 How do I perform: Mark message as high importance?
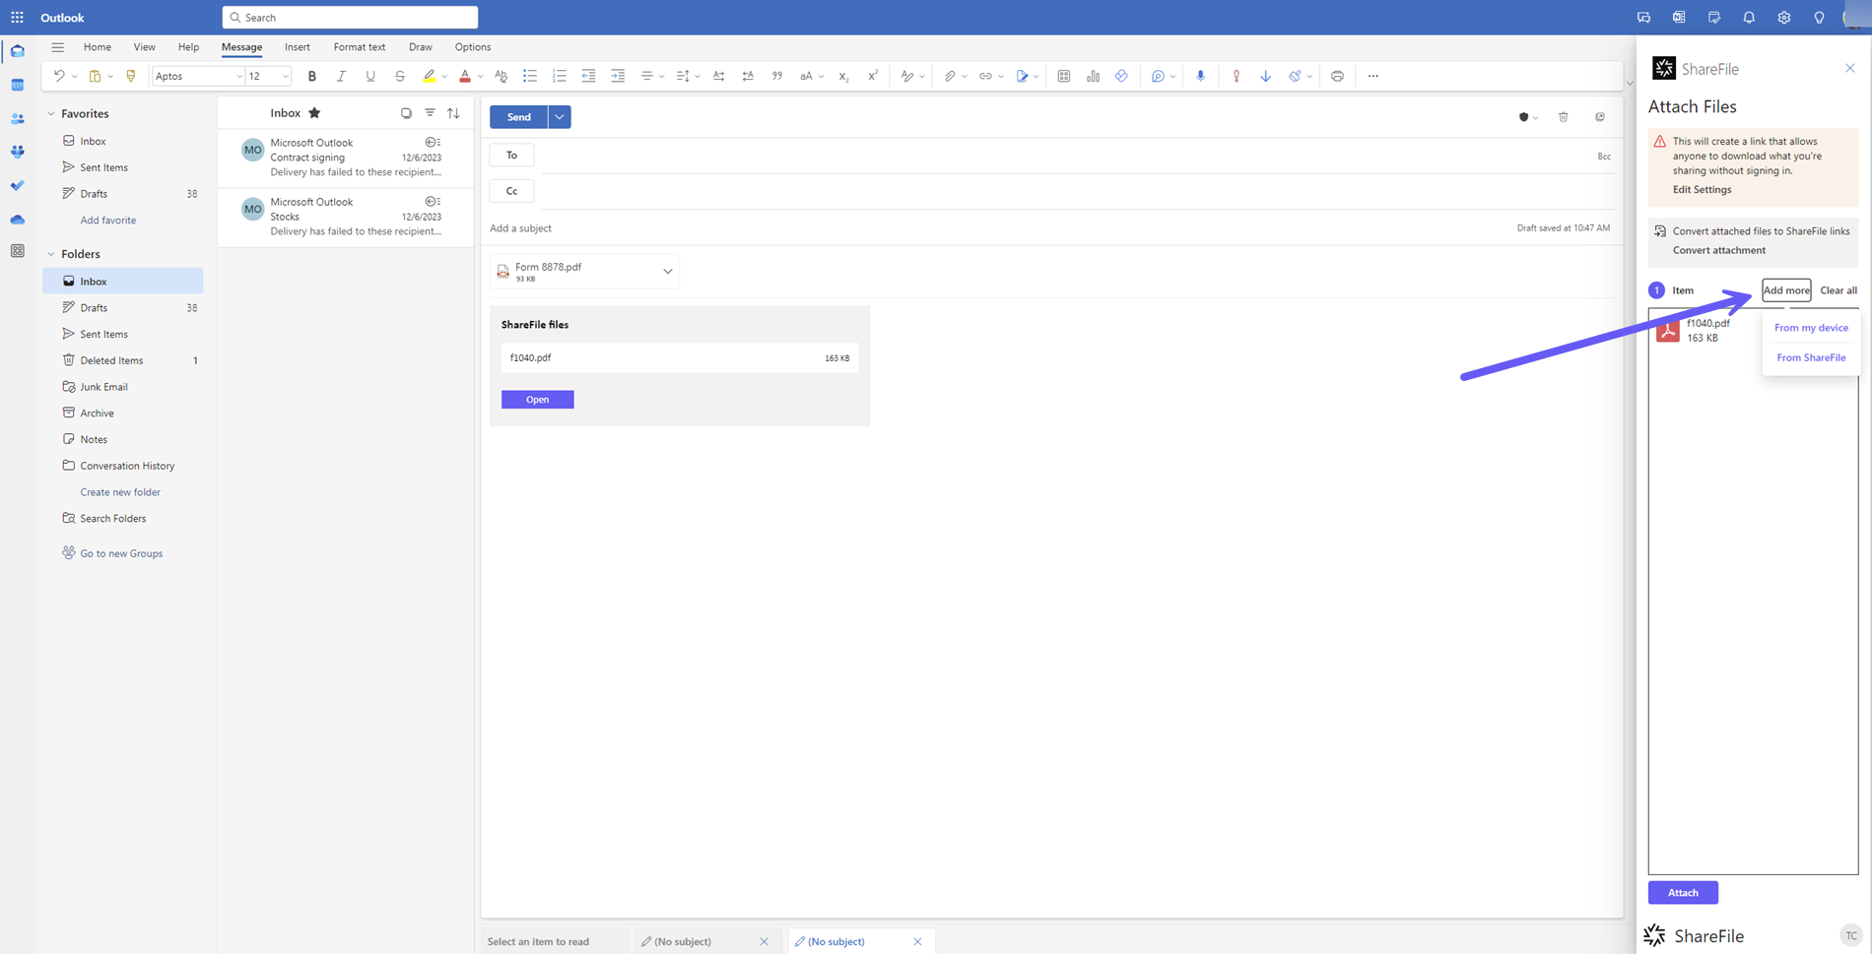point(1237,76)
